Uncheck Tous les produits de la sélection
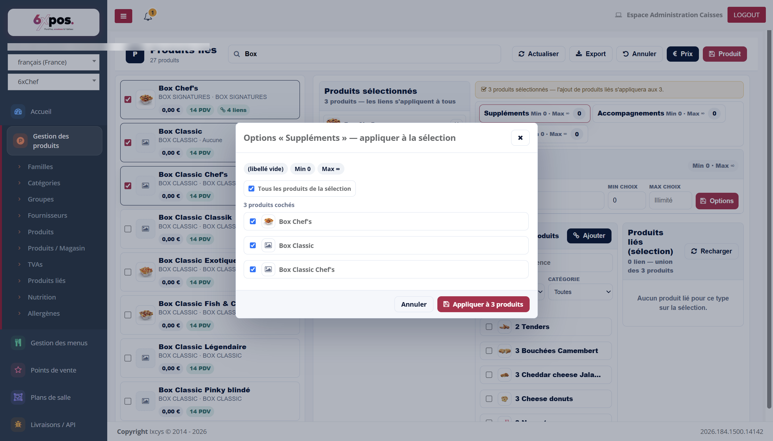The width and height of the screenshot is (773, 441). pos(251,189)
